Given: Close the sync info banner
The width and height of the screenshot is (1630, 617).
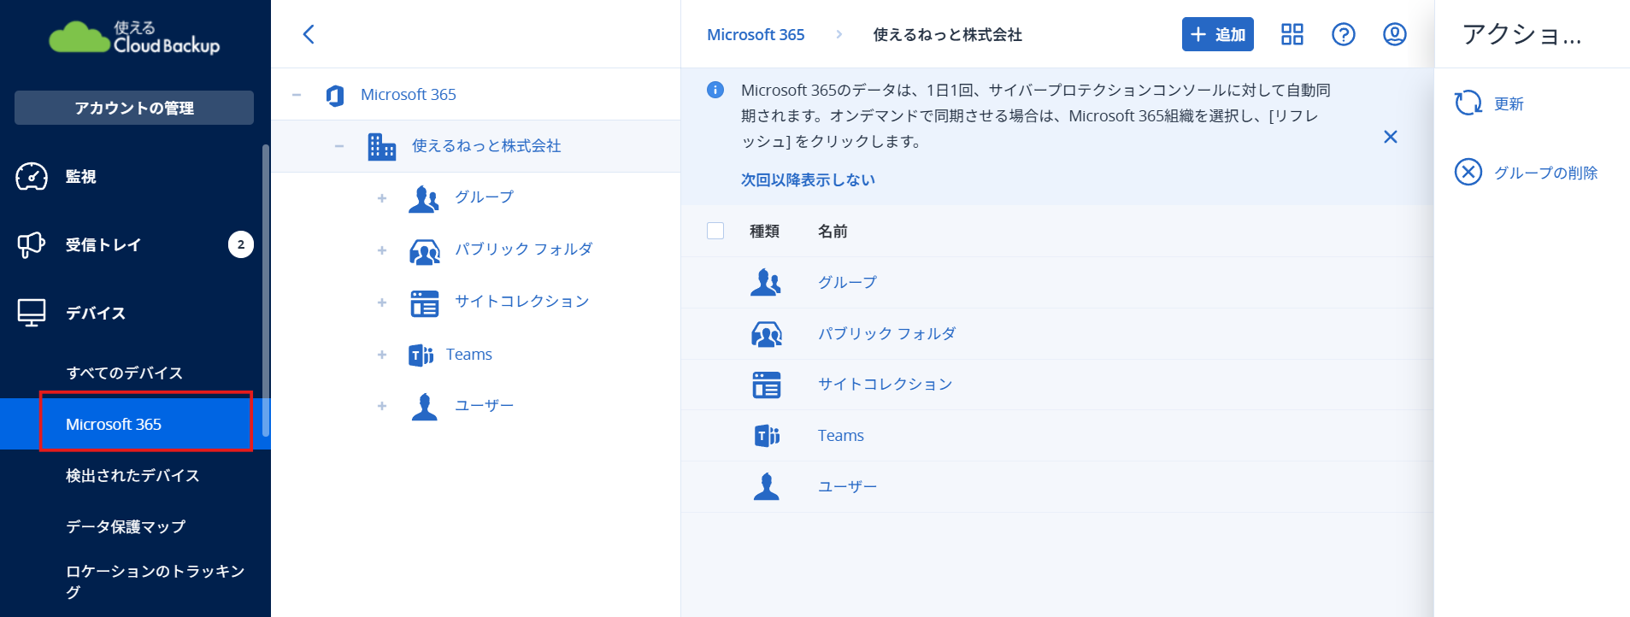Looking at the screenshot, I should (x=1391, y=137).
